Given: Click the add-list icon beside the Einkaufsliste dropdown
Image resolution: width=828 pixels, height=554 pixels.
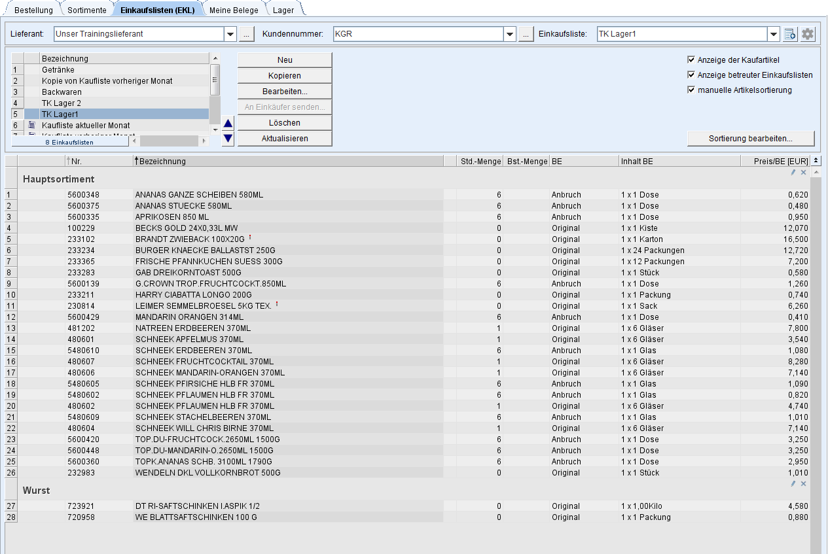Looking at the screenshot, I should (x=790, y=34).
